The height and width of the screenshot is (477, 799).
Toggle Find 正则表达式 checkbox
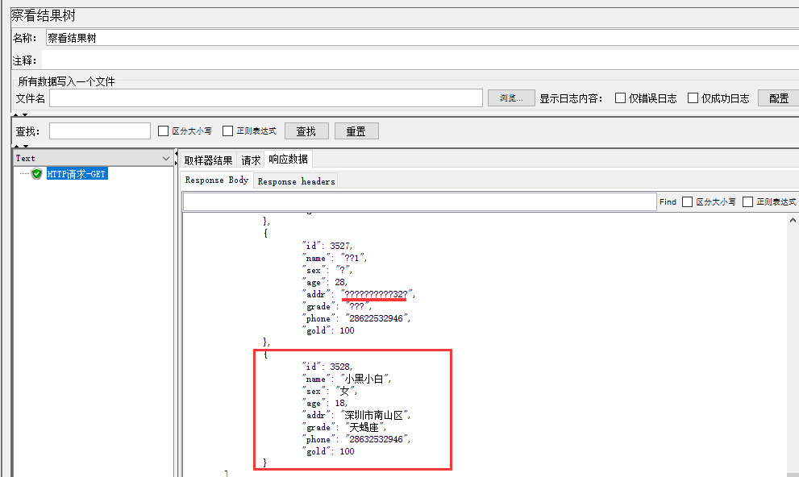click(747, 201)
